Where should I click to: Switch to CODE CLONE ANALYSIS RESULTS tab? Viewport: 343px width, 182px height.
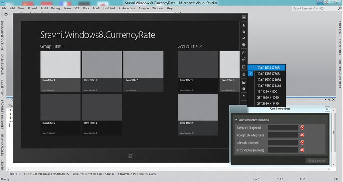pos(46,174)
